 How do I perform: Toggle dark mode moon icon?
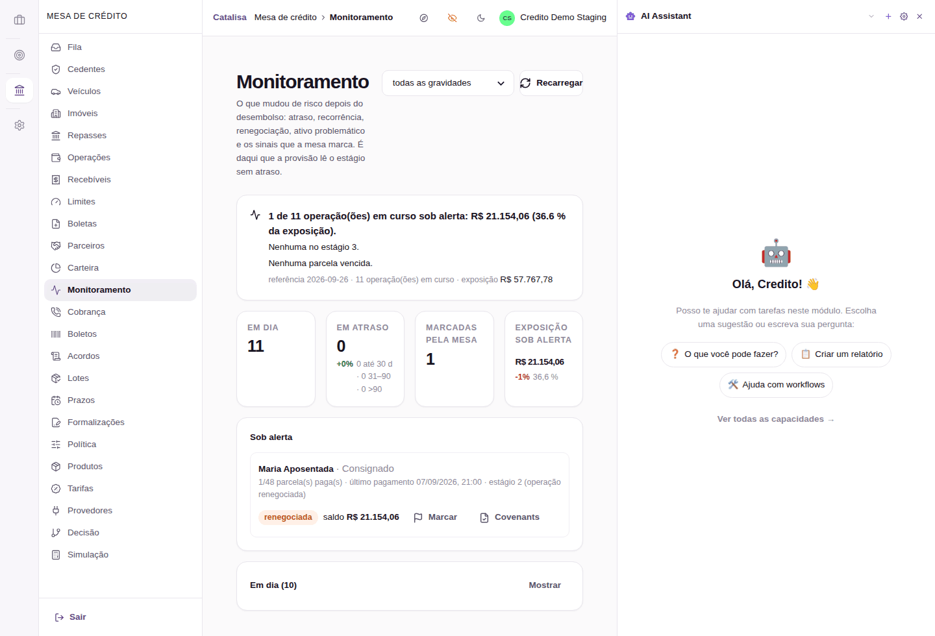[x=481, y=18]
